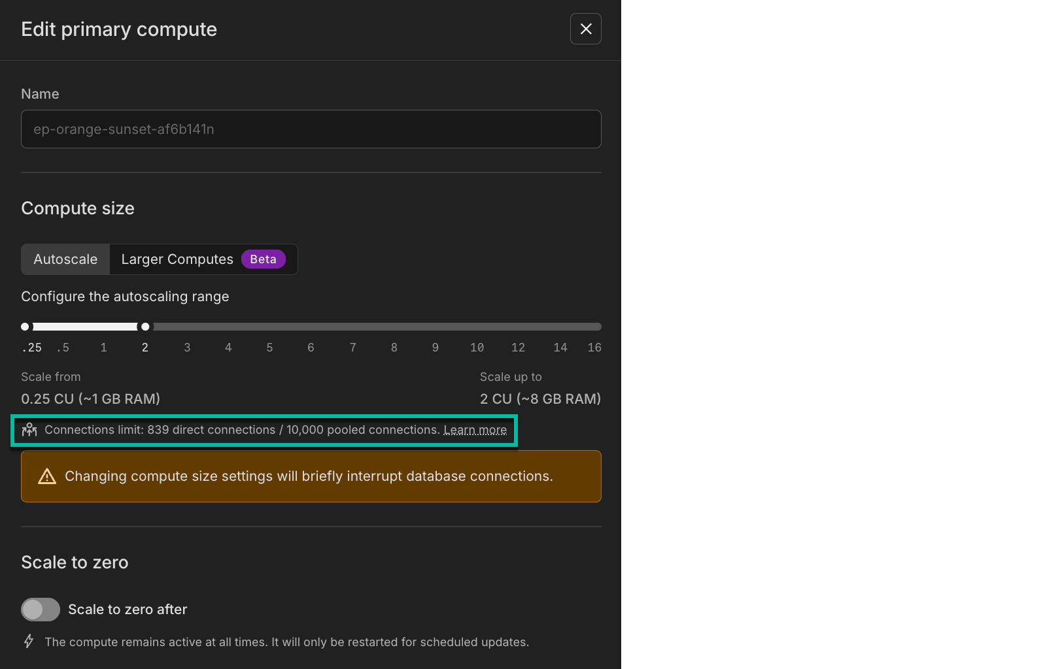The width and height of the screenshot is (1041, 669).
Task: Open the Learn more link for connections
Action: 475,430
